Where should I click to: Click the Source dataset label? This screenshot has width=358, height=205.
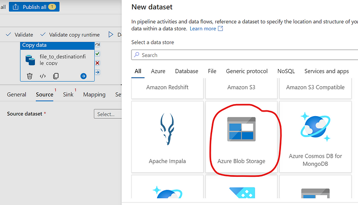(x=25, y=113)
